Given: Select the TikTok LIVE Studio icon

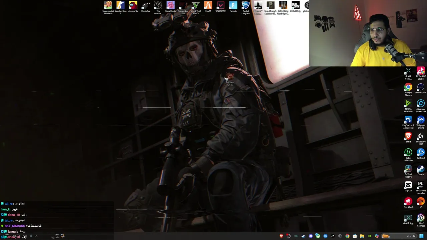Looking at the screenshot, I should (x=421, y=74).
